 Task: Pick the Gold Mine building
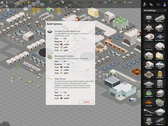149,102
